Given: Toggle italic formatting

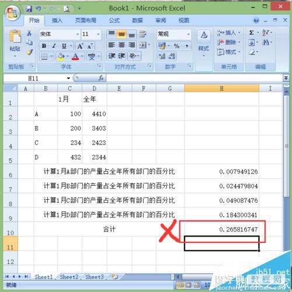Looking at the screenshot, I should 54,46.
